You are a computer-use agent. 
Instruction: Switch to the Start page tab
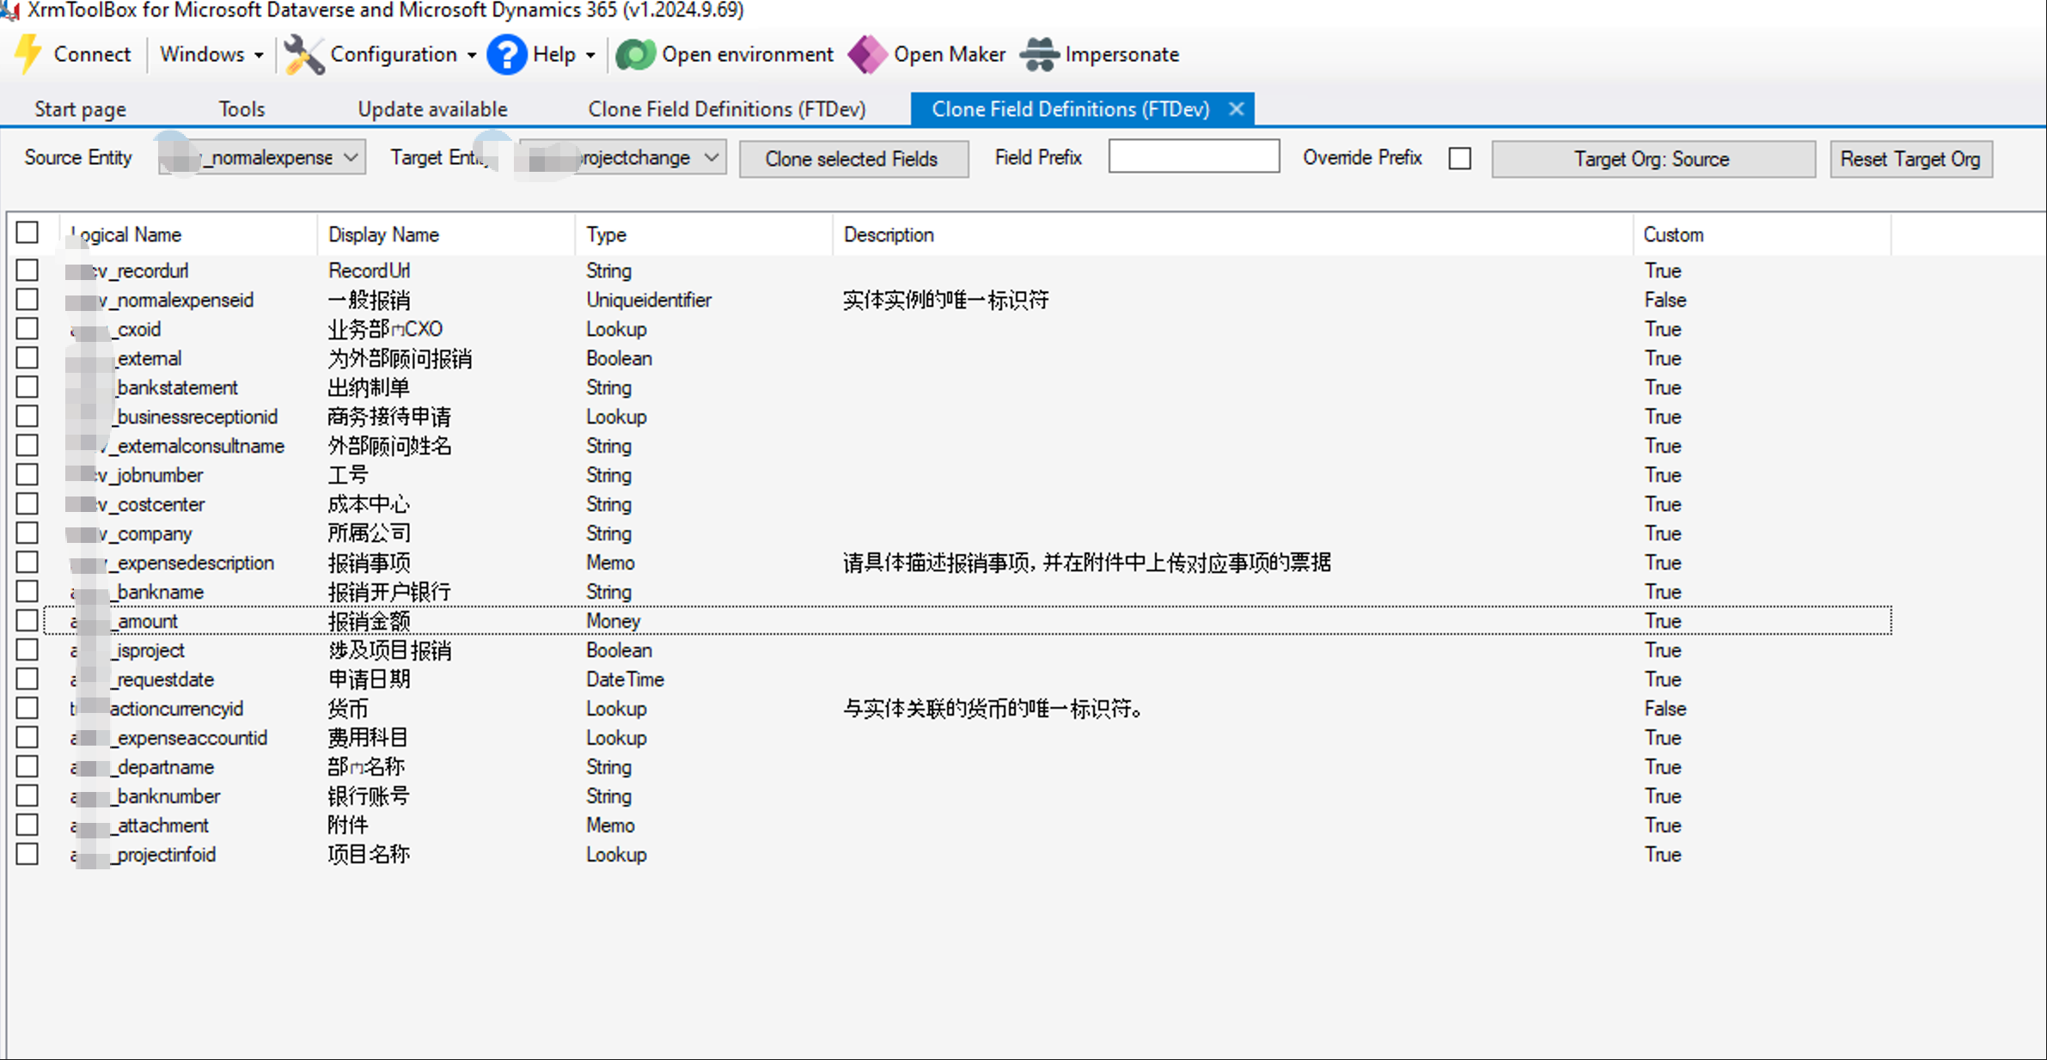(80, 109)
